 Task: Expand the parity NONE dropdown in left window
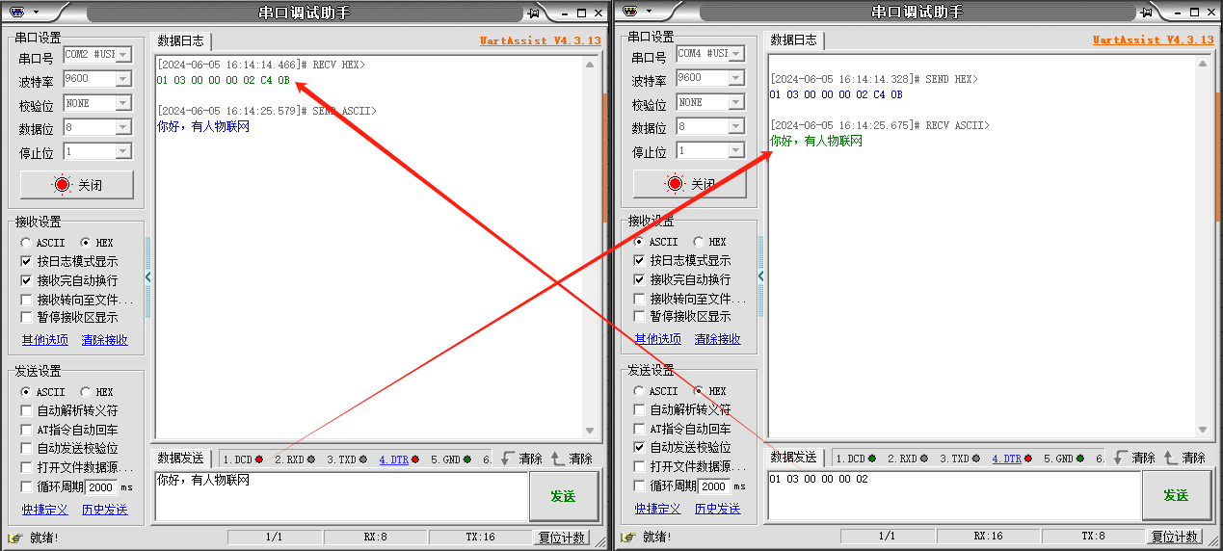pos(122,103)
